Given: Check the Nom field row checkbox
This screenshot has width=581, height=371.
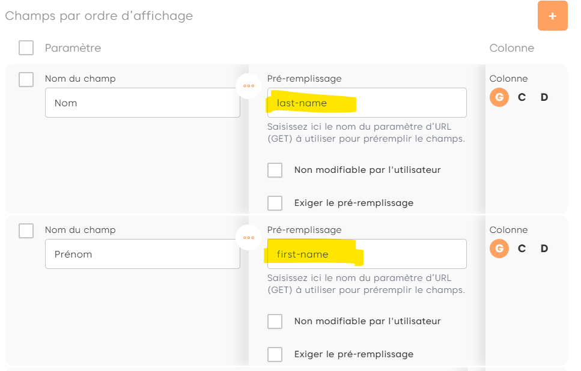Looking at the screenshot, I should [26, 79].
